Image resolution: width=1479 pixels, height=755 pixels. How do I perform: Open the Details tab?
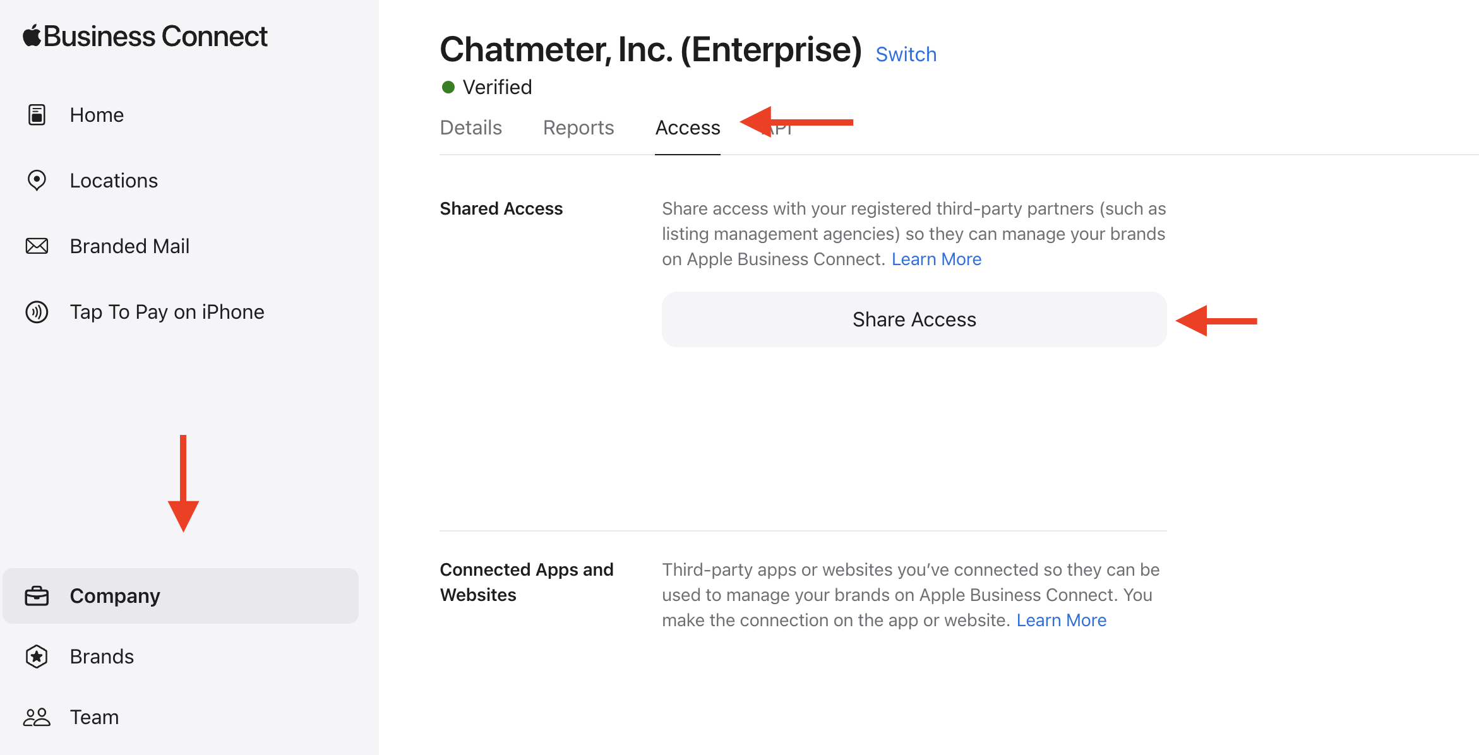pyautogui.click(x=470, y=128)
